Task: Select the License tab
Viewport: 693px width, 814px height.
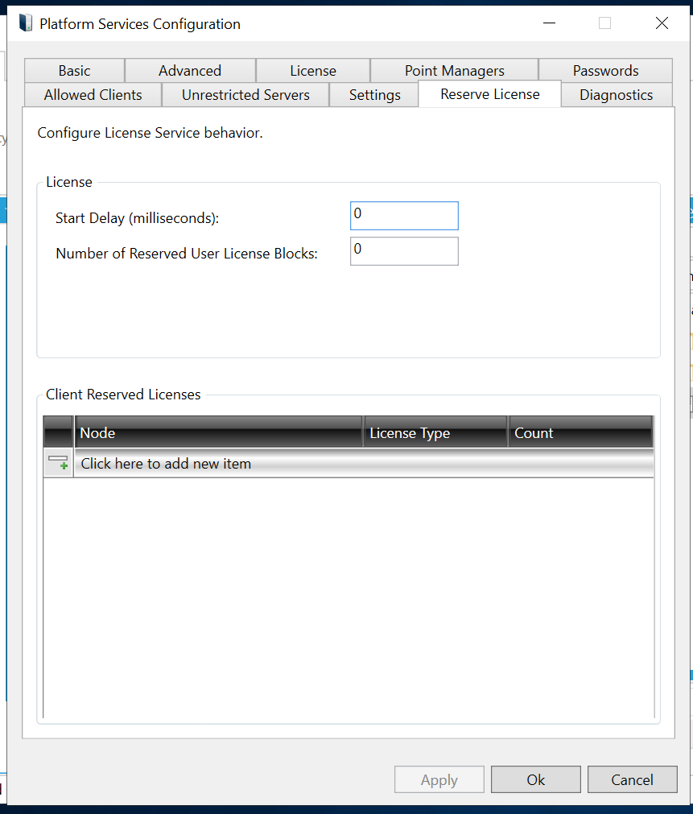Action: point(313,71)
